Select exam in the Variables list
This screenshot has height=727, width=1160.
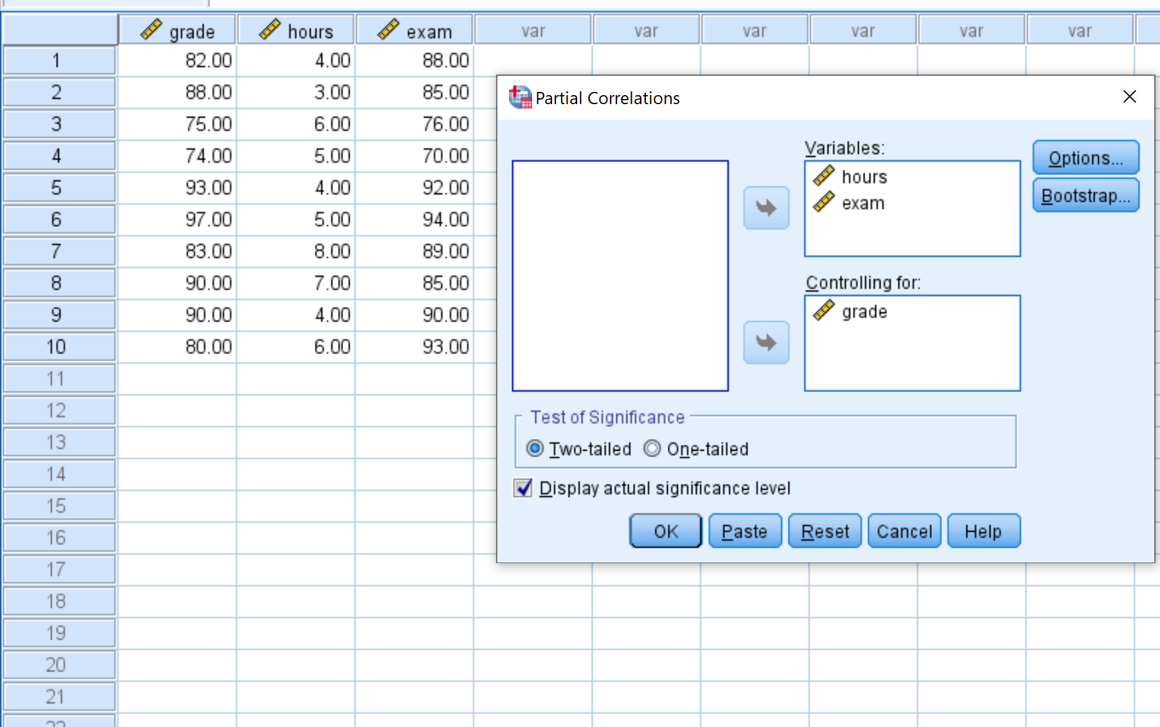pos(863,203)
